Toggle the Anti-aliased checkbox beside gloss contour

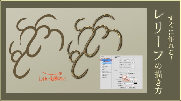coord(128,77)
